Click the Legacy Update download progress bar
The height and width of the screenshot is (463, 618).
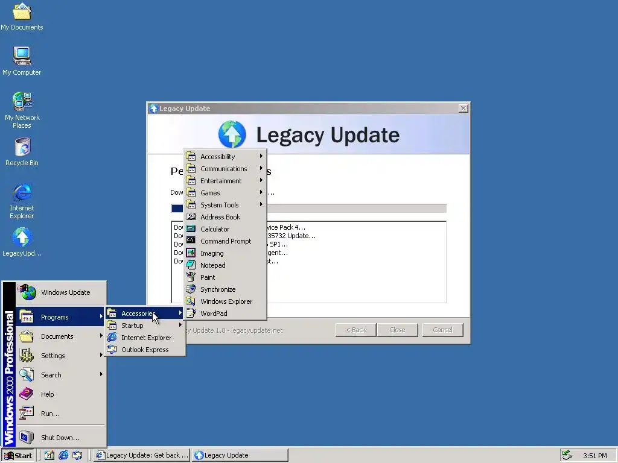(308, 208)
